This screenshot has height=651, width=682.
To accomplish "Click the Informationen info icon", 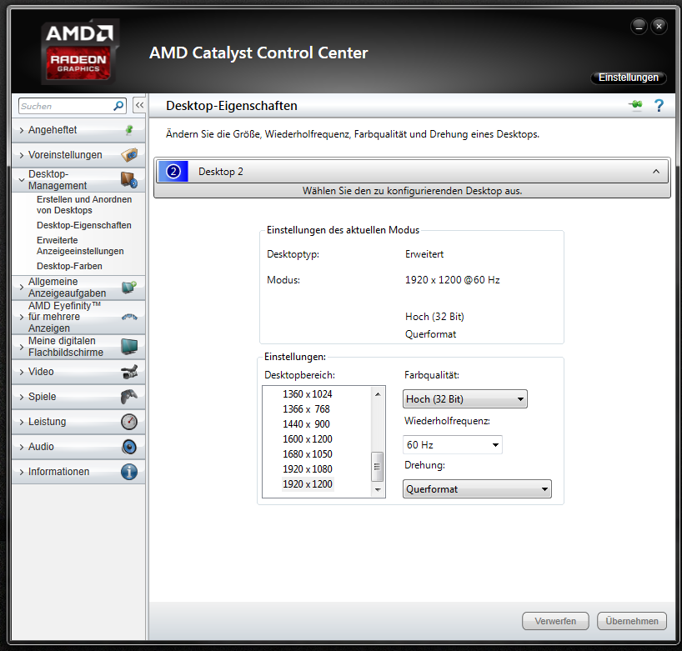I will tap(129, 472).
